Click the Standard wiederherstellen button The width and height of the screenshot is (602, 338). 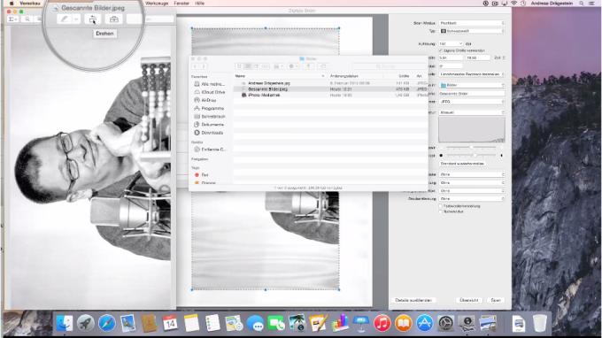[462, 164]
